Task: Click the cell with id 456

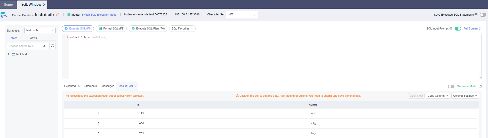Action: click(x=141, y=123)
